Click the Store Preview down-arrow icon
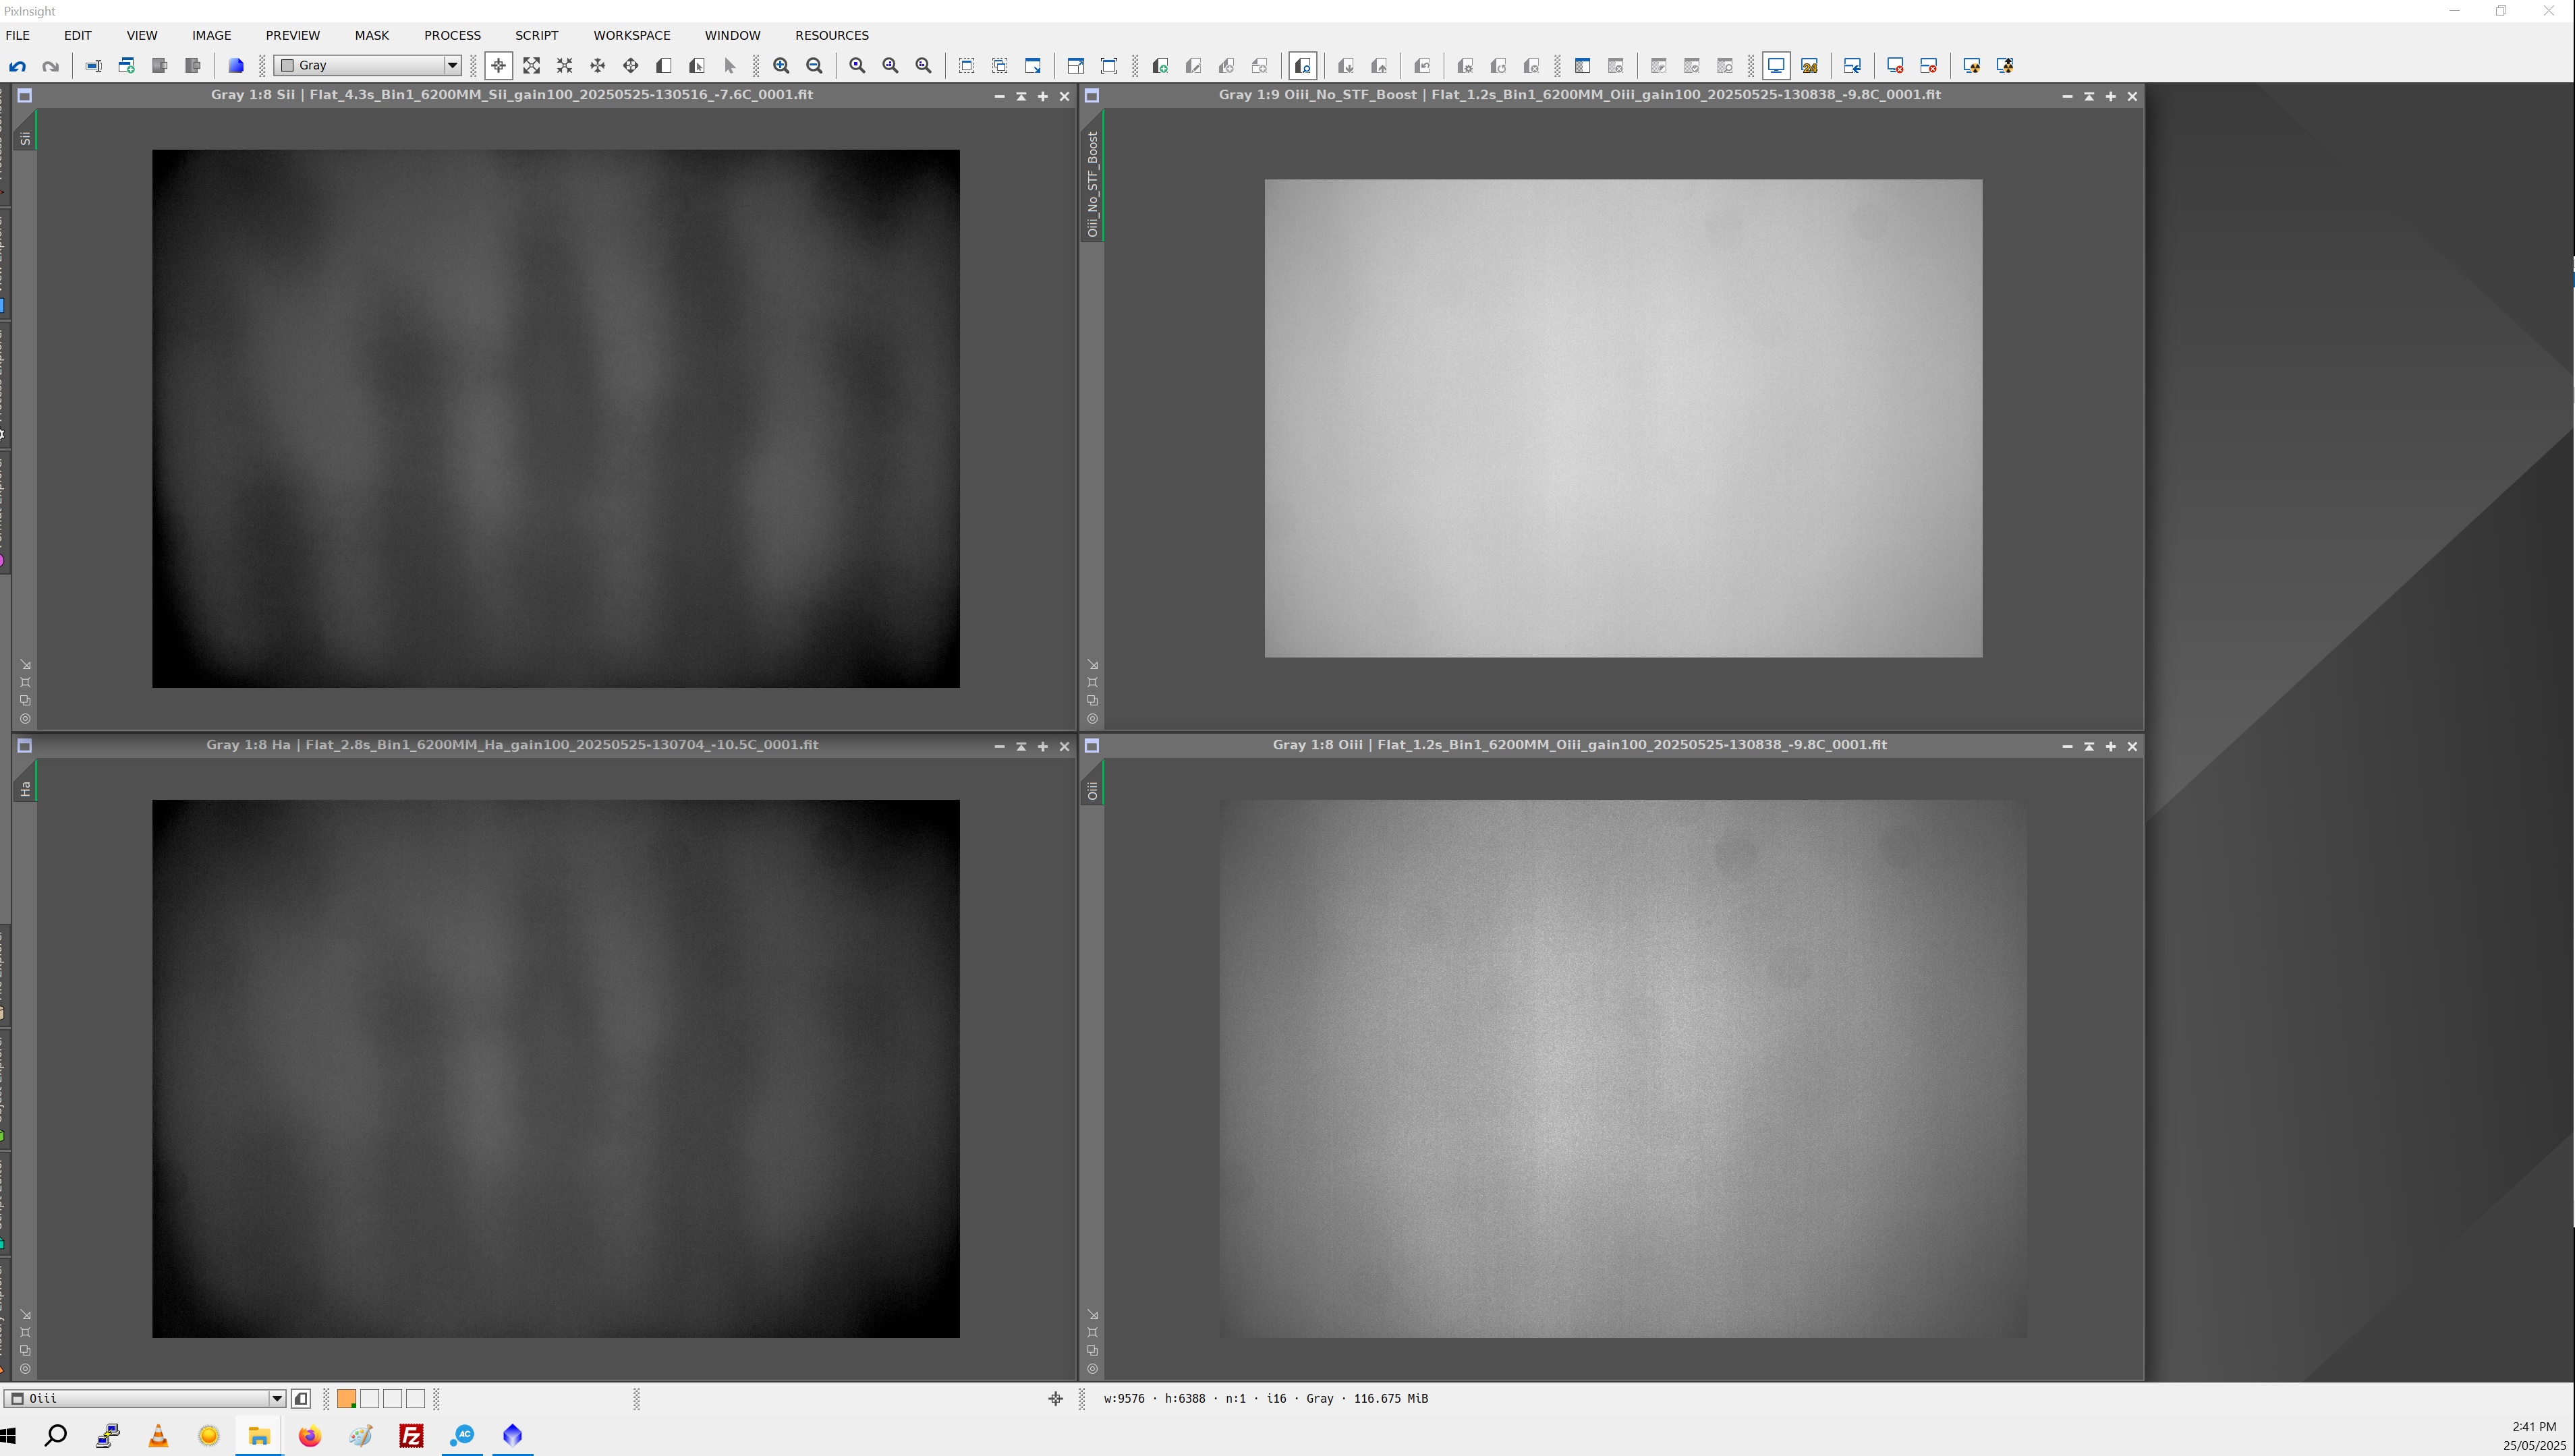 point(1345,66)
